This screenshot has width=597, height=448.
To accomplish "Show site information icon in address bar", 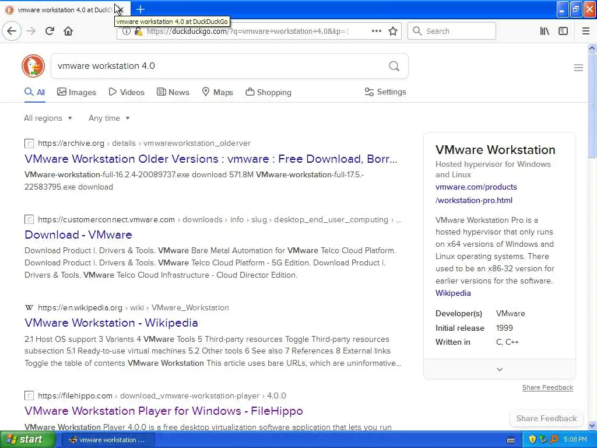I will point(127,32).
